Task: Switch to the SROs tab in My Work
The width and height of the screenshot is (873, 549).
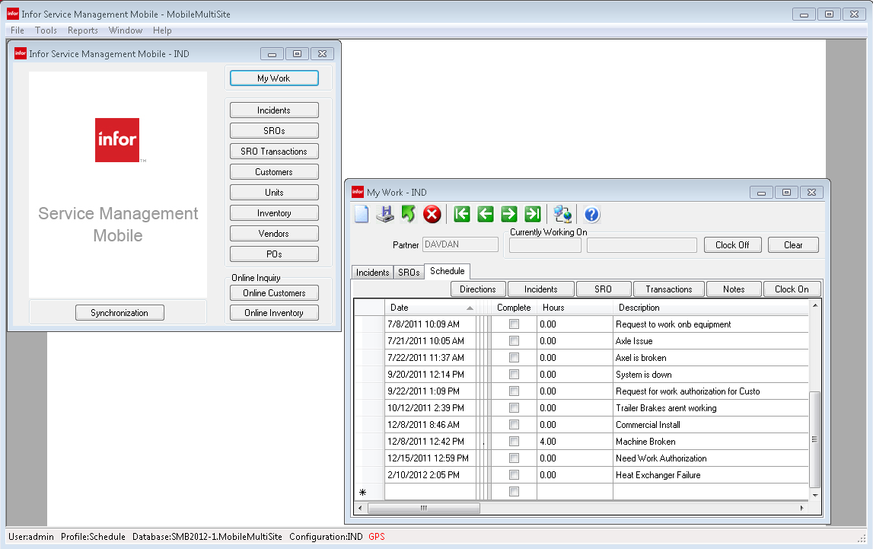Action: click(409, 271)
